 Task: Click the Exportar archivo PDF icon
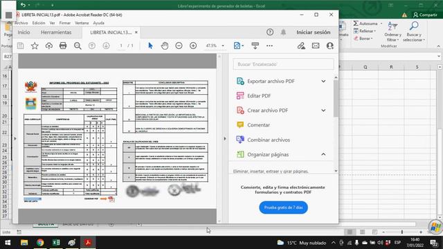click(x=240, y=82)
